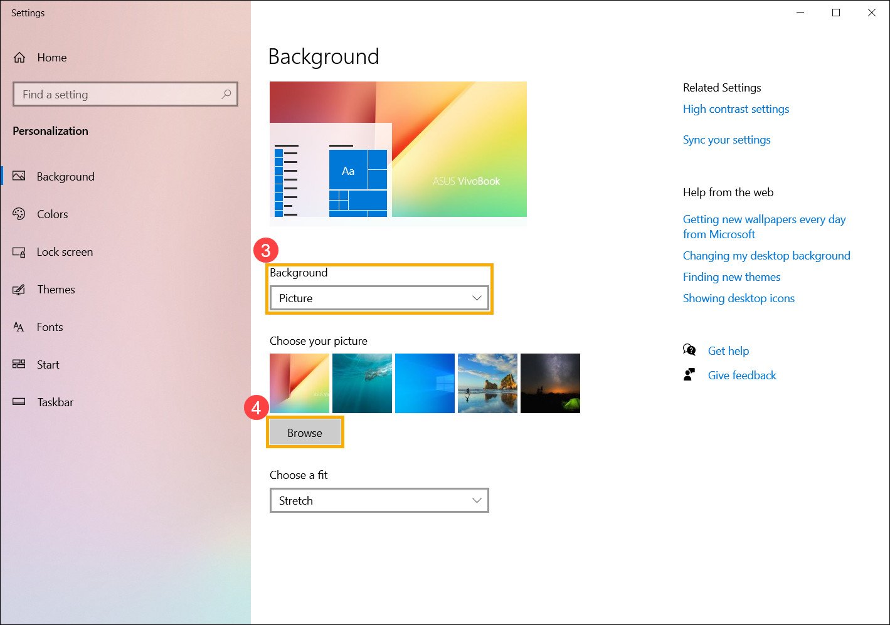The width and height of the screenshot is (890, 625).
Task: Maximize the Settings window
Action: coord(836,13)
